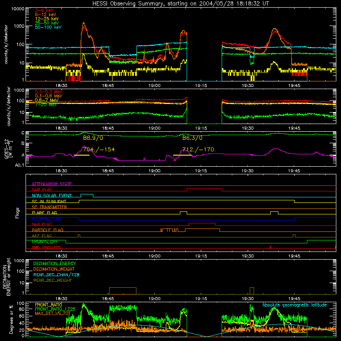Image resolution: width=341 pixels, height=341 pixels.
Task: Click the Absolute geomagnetic latitude label
Action: [295, 305]
